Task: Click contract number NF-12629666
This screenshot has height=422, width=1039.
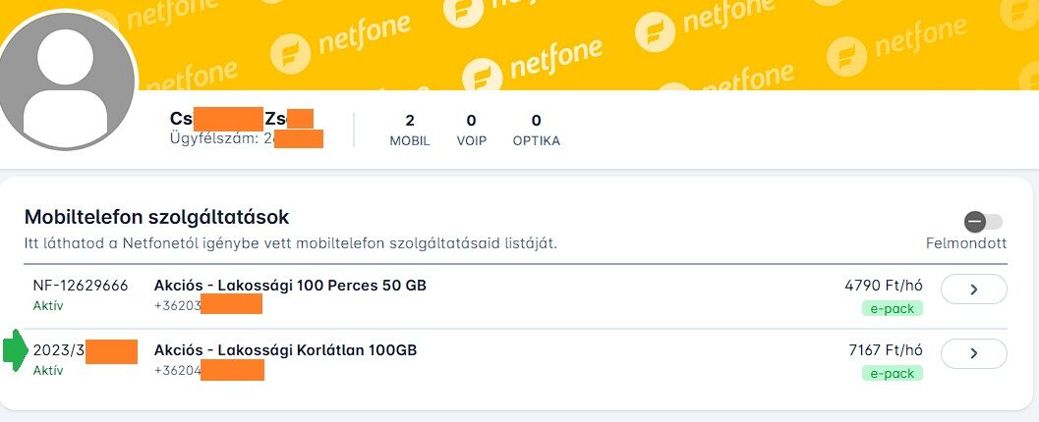Action: pos(81,286)
